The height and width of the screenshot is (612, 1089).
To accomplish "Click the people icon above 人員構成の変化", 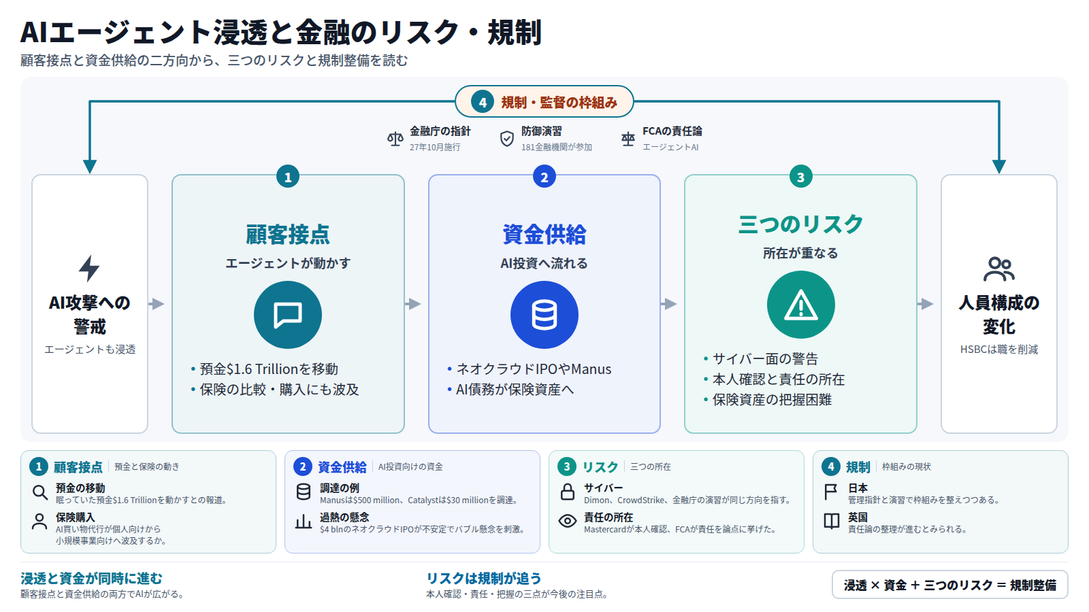I will pos(999,269).
